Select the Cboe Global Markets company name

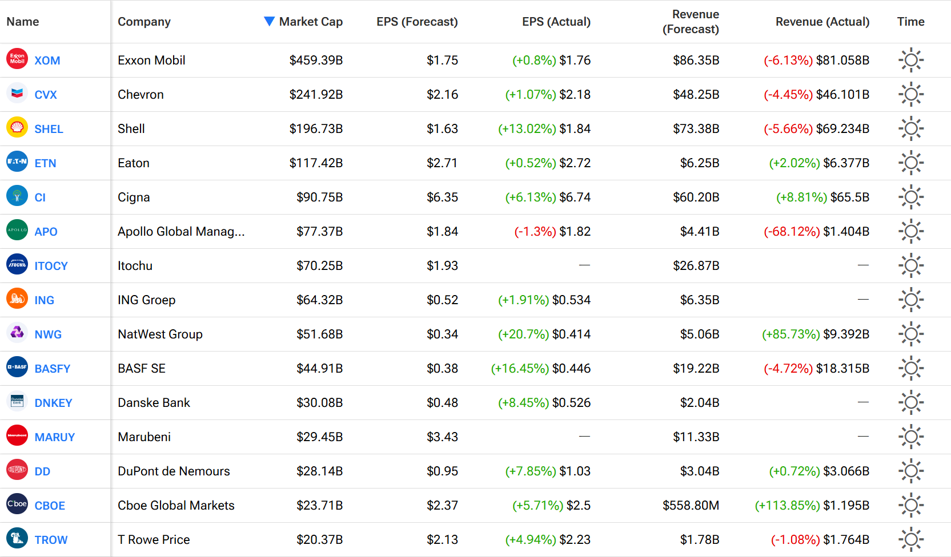pyautogui.click(x=176, y=505)
